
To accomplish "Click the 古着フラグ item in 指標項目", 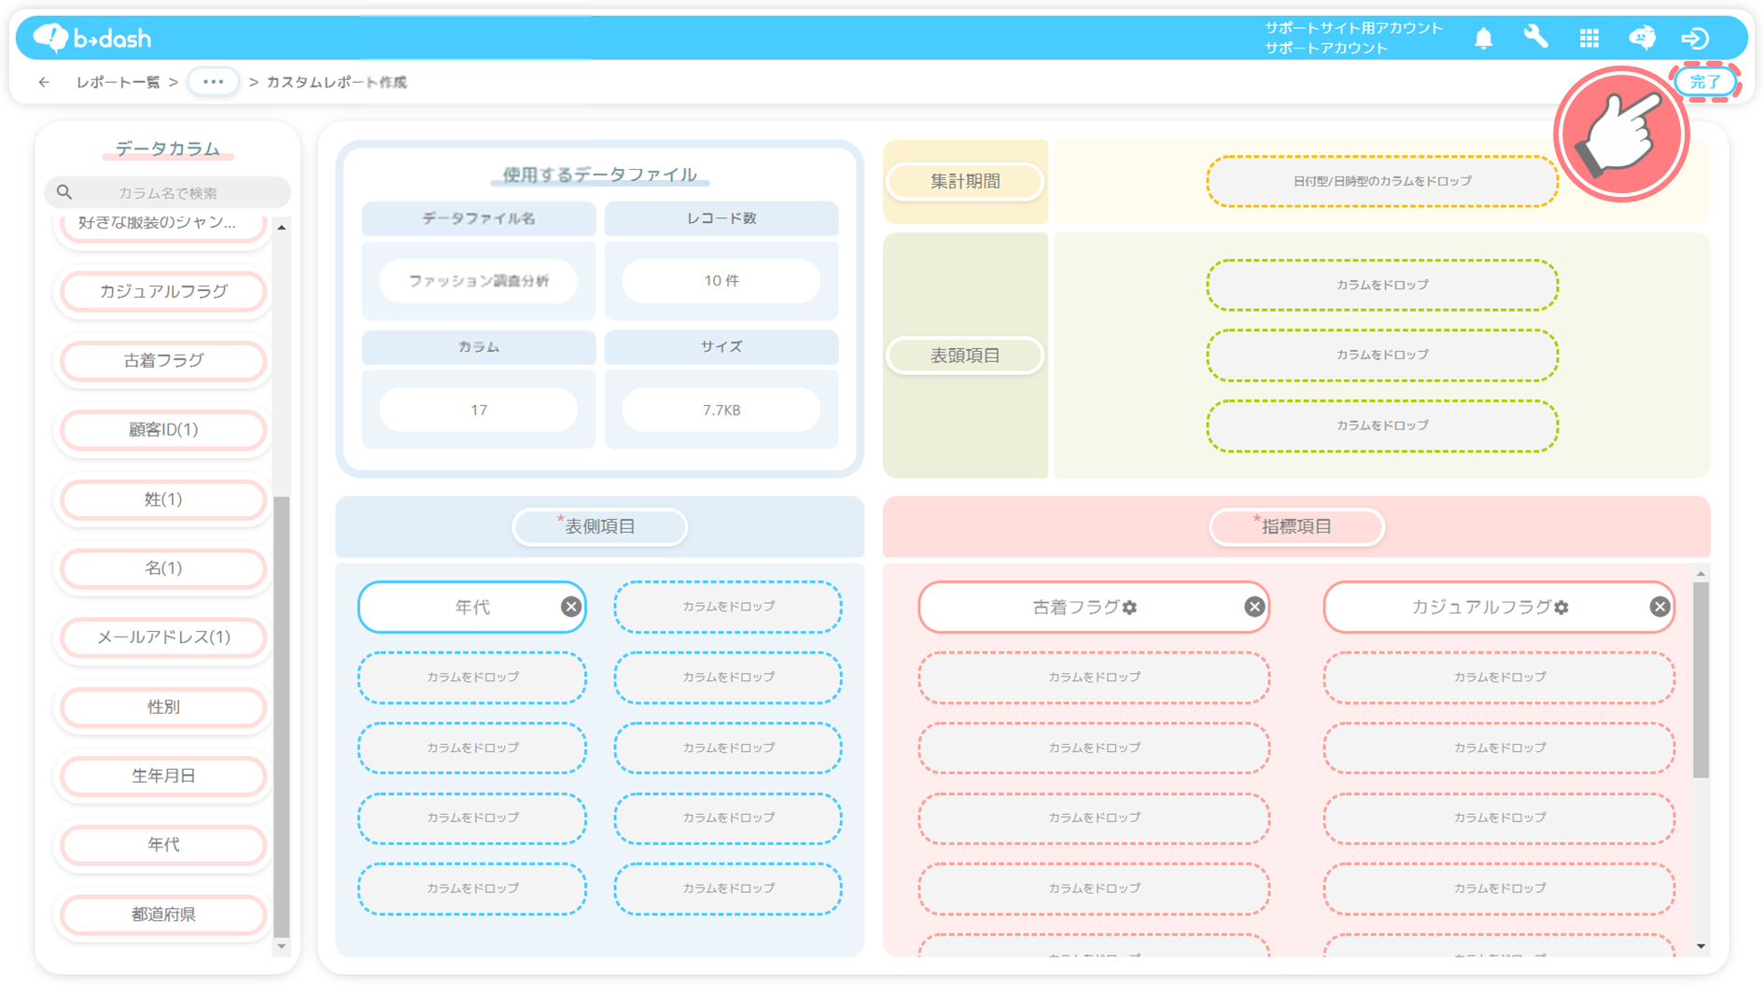I will [x=1094, y=607].
